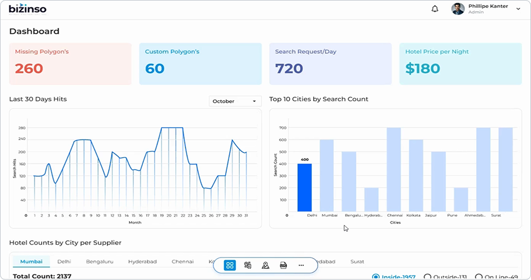Switch to the Delhi tab
The image size is (531, 280).
pyautogui.click(x=64, y=262)
